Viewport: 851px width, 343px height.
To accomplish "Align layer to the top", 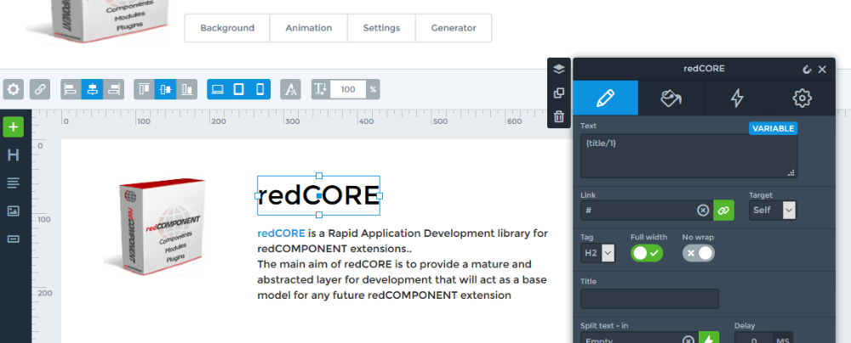I will 145,89.
